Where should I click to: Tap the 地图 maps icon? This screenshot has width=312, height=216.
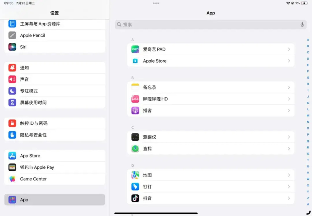135,175
